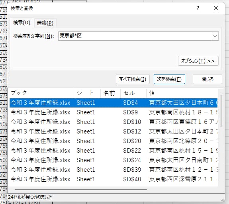Select the result row for cell $D$12
The image size is (229, 204).
[114, 131]
